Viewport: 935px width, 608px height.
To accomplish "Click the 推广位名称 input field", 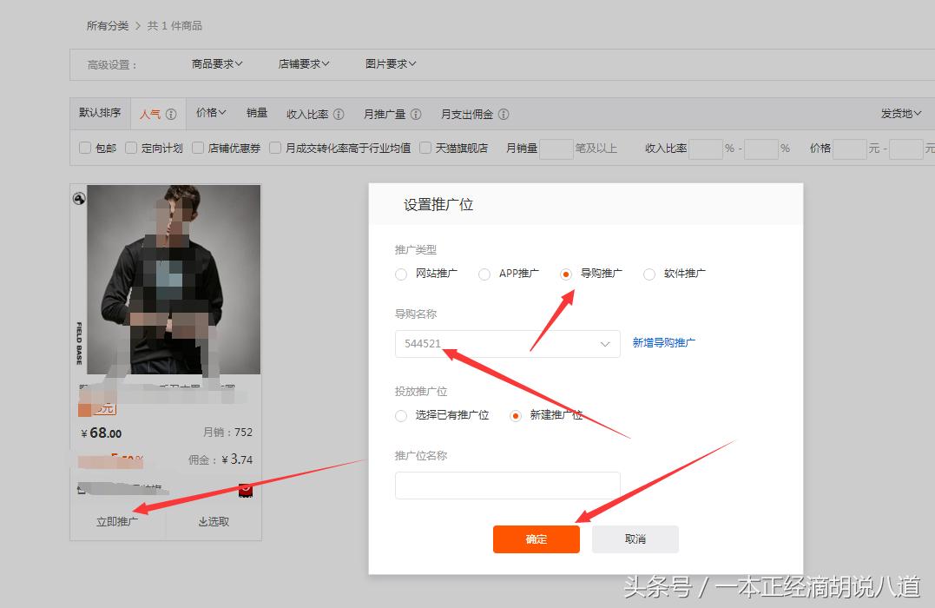I will pyautogui.click(x=507, y=485).
